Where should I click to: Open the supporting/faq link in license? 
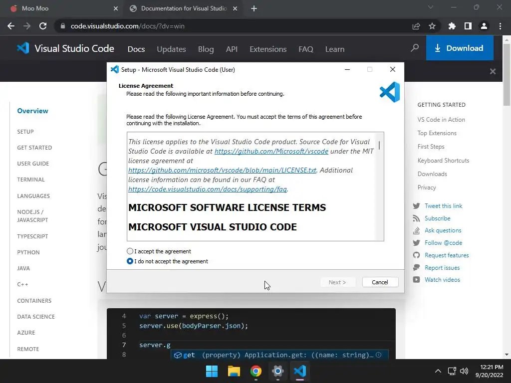click(208, 189)
